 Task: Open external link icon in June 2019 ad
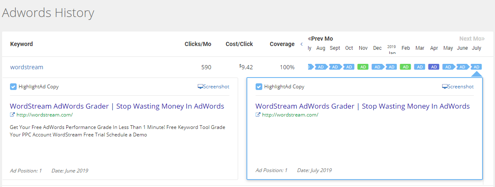coord(12,115)
